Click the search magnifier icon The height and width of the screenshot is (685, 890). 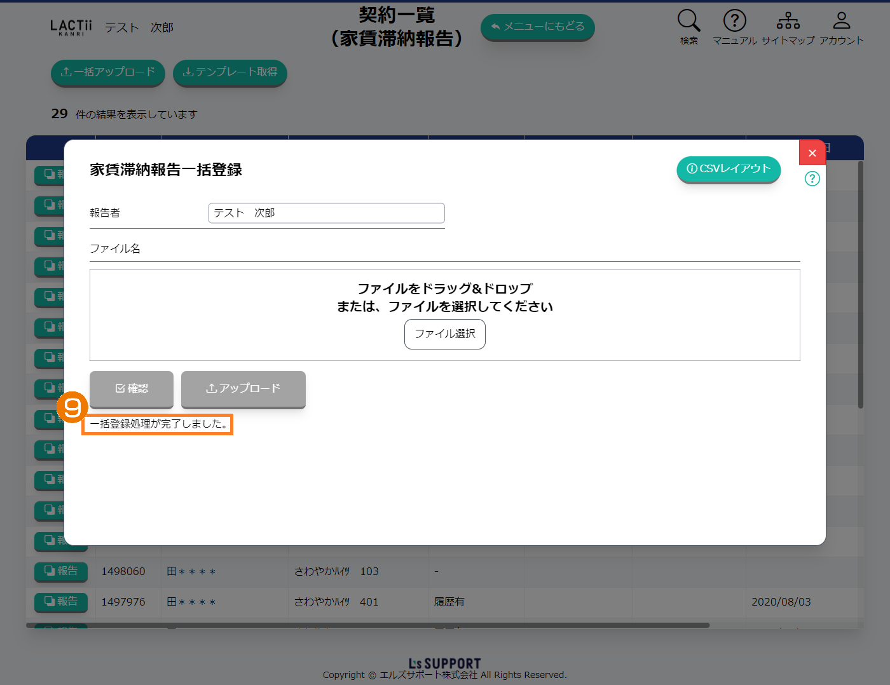point(688,22)
